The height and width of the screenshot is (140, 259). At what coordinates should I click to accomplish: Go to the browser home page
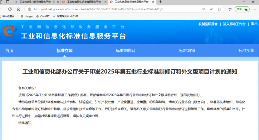coord(19,9)
